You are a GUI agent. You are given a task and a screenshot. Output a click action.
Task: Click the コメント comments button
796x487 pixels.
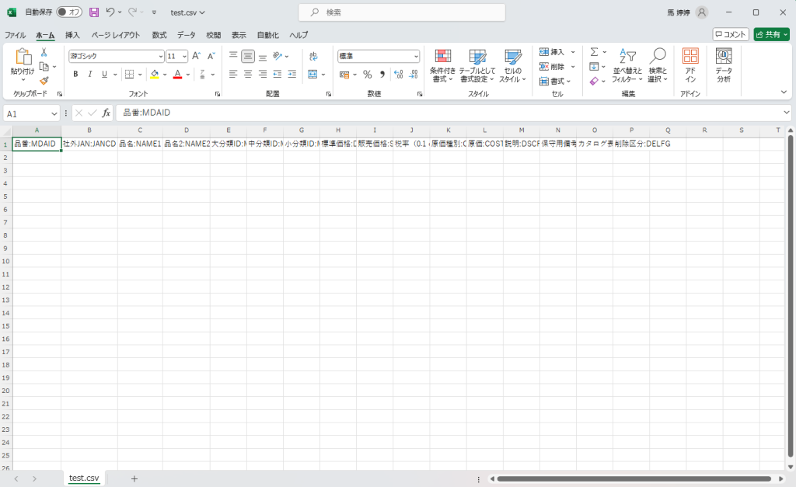(731, 34)
